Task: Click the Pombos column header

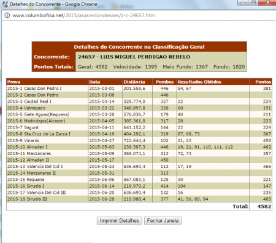Action: pos(164,82)
